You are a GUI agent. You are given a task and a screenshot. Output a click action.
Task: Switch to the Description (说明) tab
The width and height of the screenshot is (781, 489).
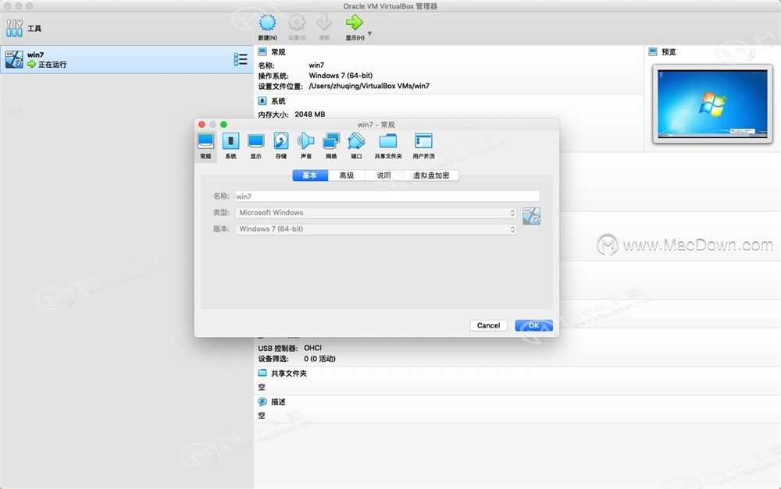(383, 175)
